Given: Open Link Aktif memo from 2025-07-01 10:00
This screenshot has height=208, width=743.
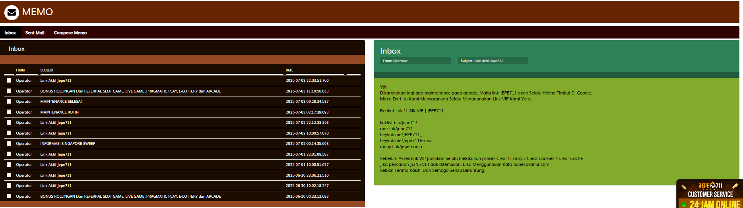Looking at the screenshot, I should click(56, 165).
